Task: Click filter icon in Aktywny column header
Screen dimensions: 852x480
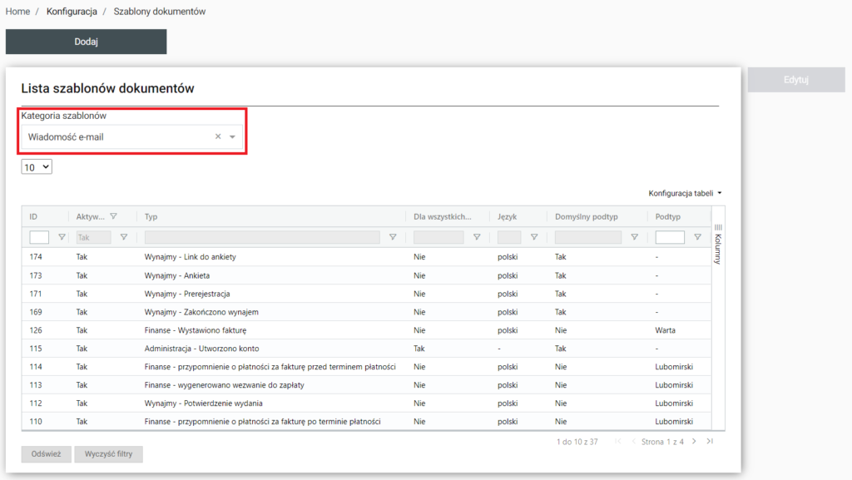Action: click(113, 216)
